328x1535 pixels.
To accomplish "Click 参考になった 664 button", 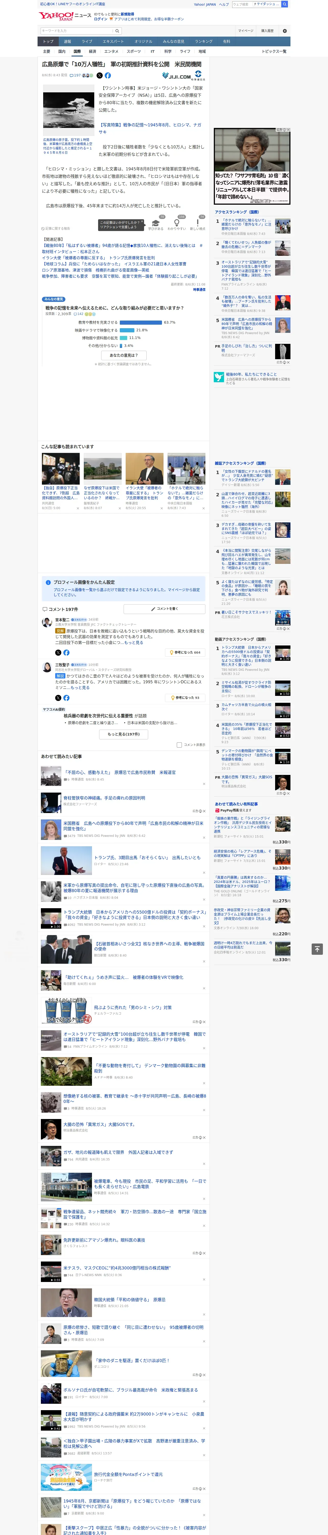I will click(185, 652).
